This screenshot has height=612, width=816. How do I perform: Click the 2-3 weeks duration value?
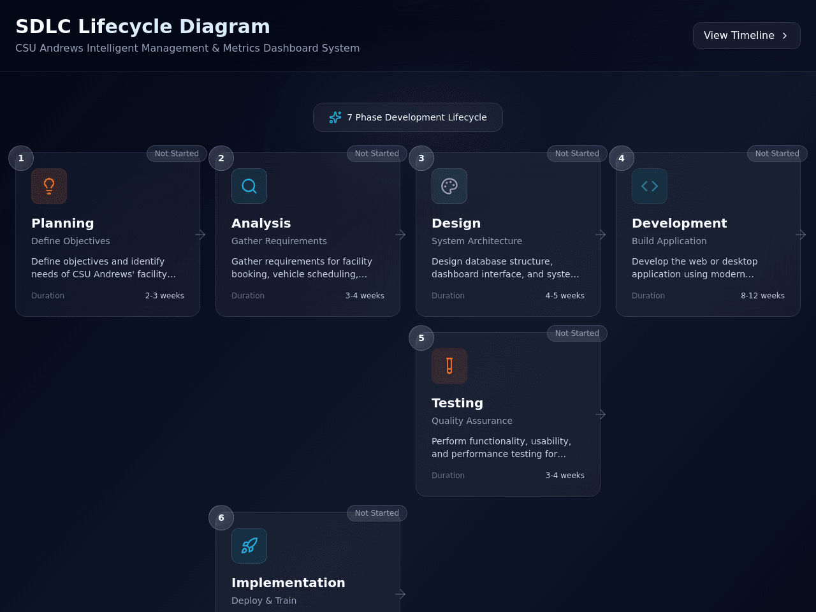[x=164, y=296]
